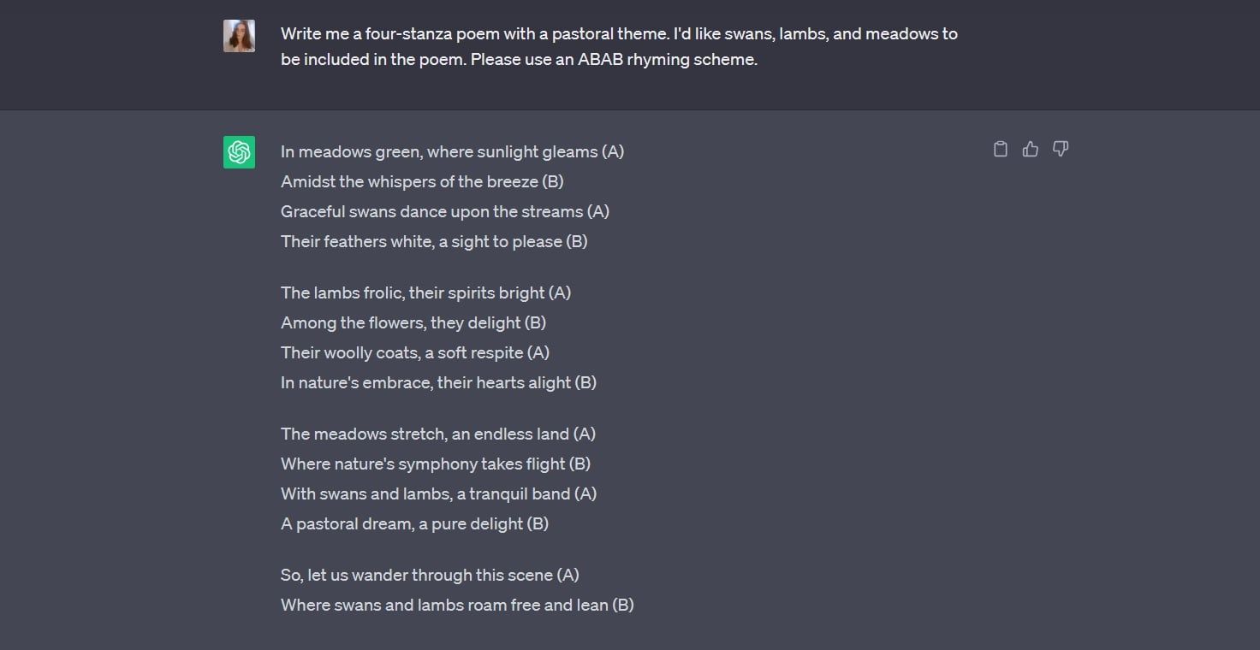
Task: Click the user profile picture
Action: coord(239,36)
